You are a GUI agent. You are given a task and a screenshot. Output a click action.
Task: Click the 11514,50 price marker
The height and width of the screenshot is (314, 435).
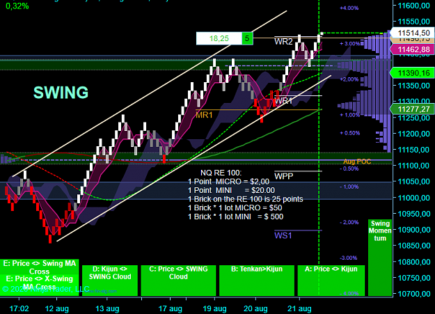(413, 33)
